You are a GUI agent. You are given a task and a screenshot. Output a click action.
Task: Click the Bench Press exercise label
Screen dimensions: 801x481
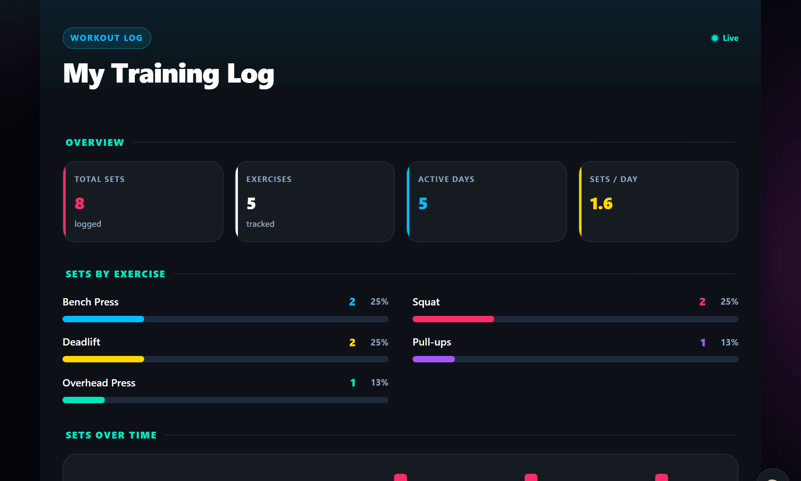point(91,302)
